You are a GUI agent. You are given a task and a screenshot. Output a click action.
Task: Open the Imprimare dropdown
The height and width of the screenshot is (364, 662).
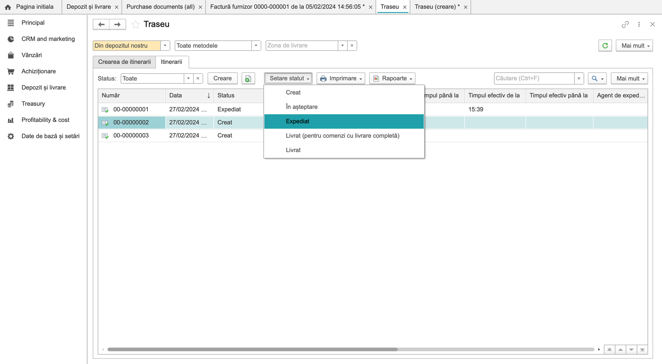pyautogui.click(x=341, y=78)
